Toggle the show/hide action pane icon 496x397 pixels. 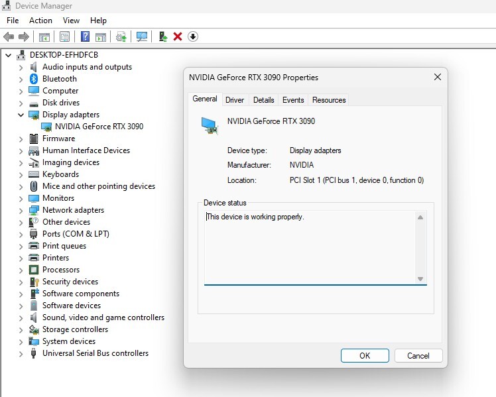101,36
